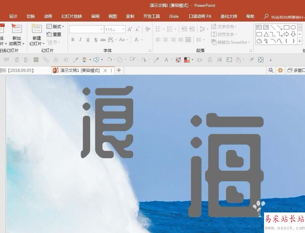Viewport: 305px width, 233px height.
Task: Open the 美化大师 tab
Action: click(x=228, y=16)
